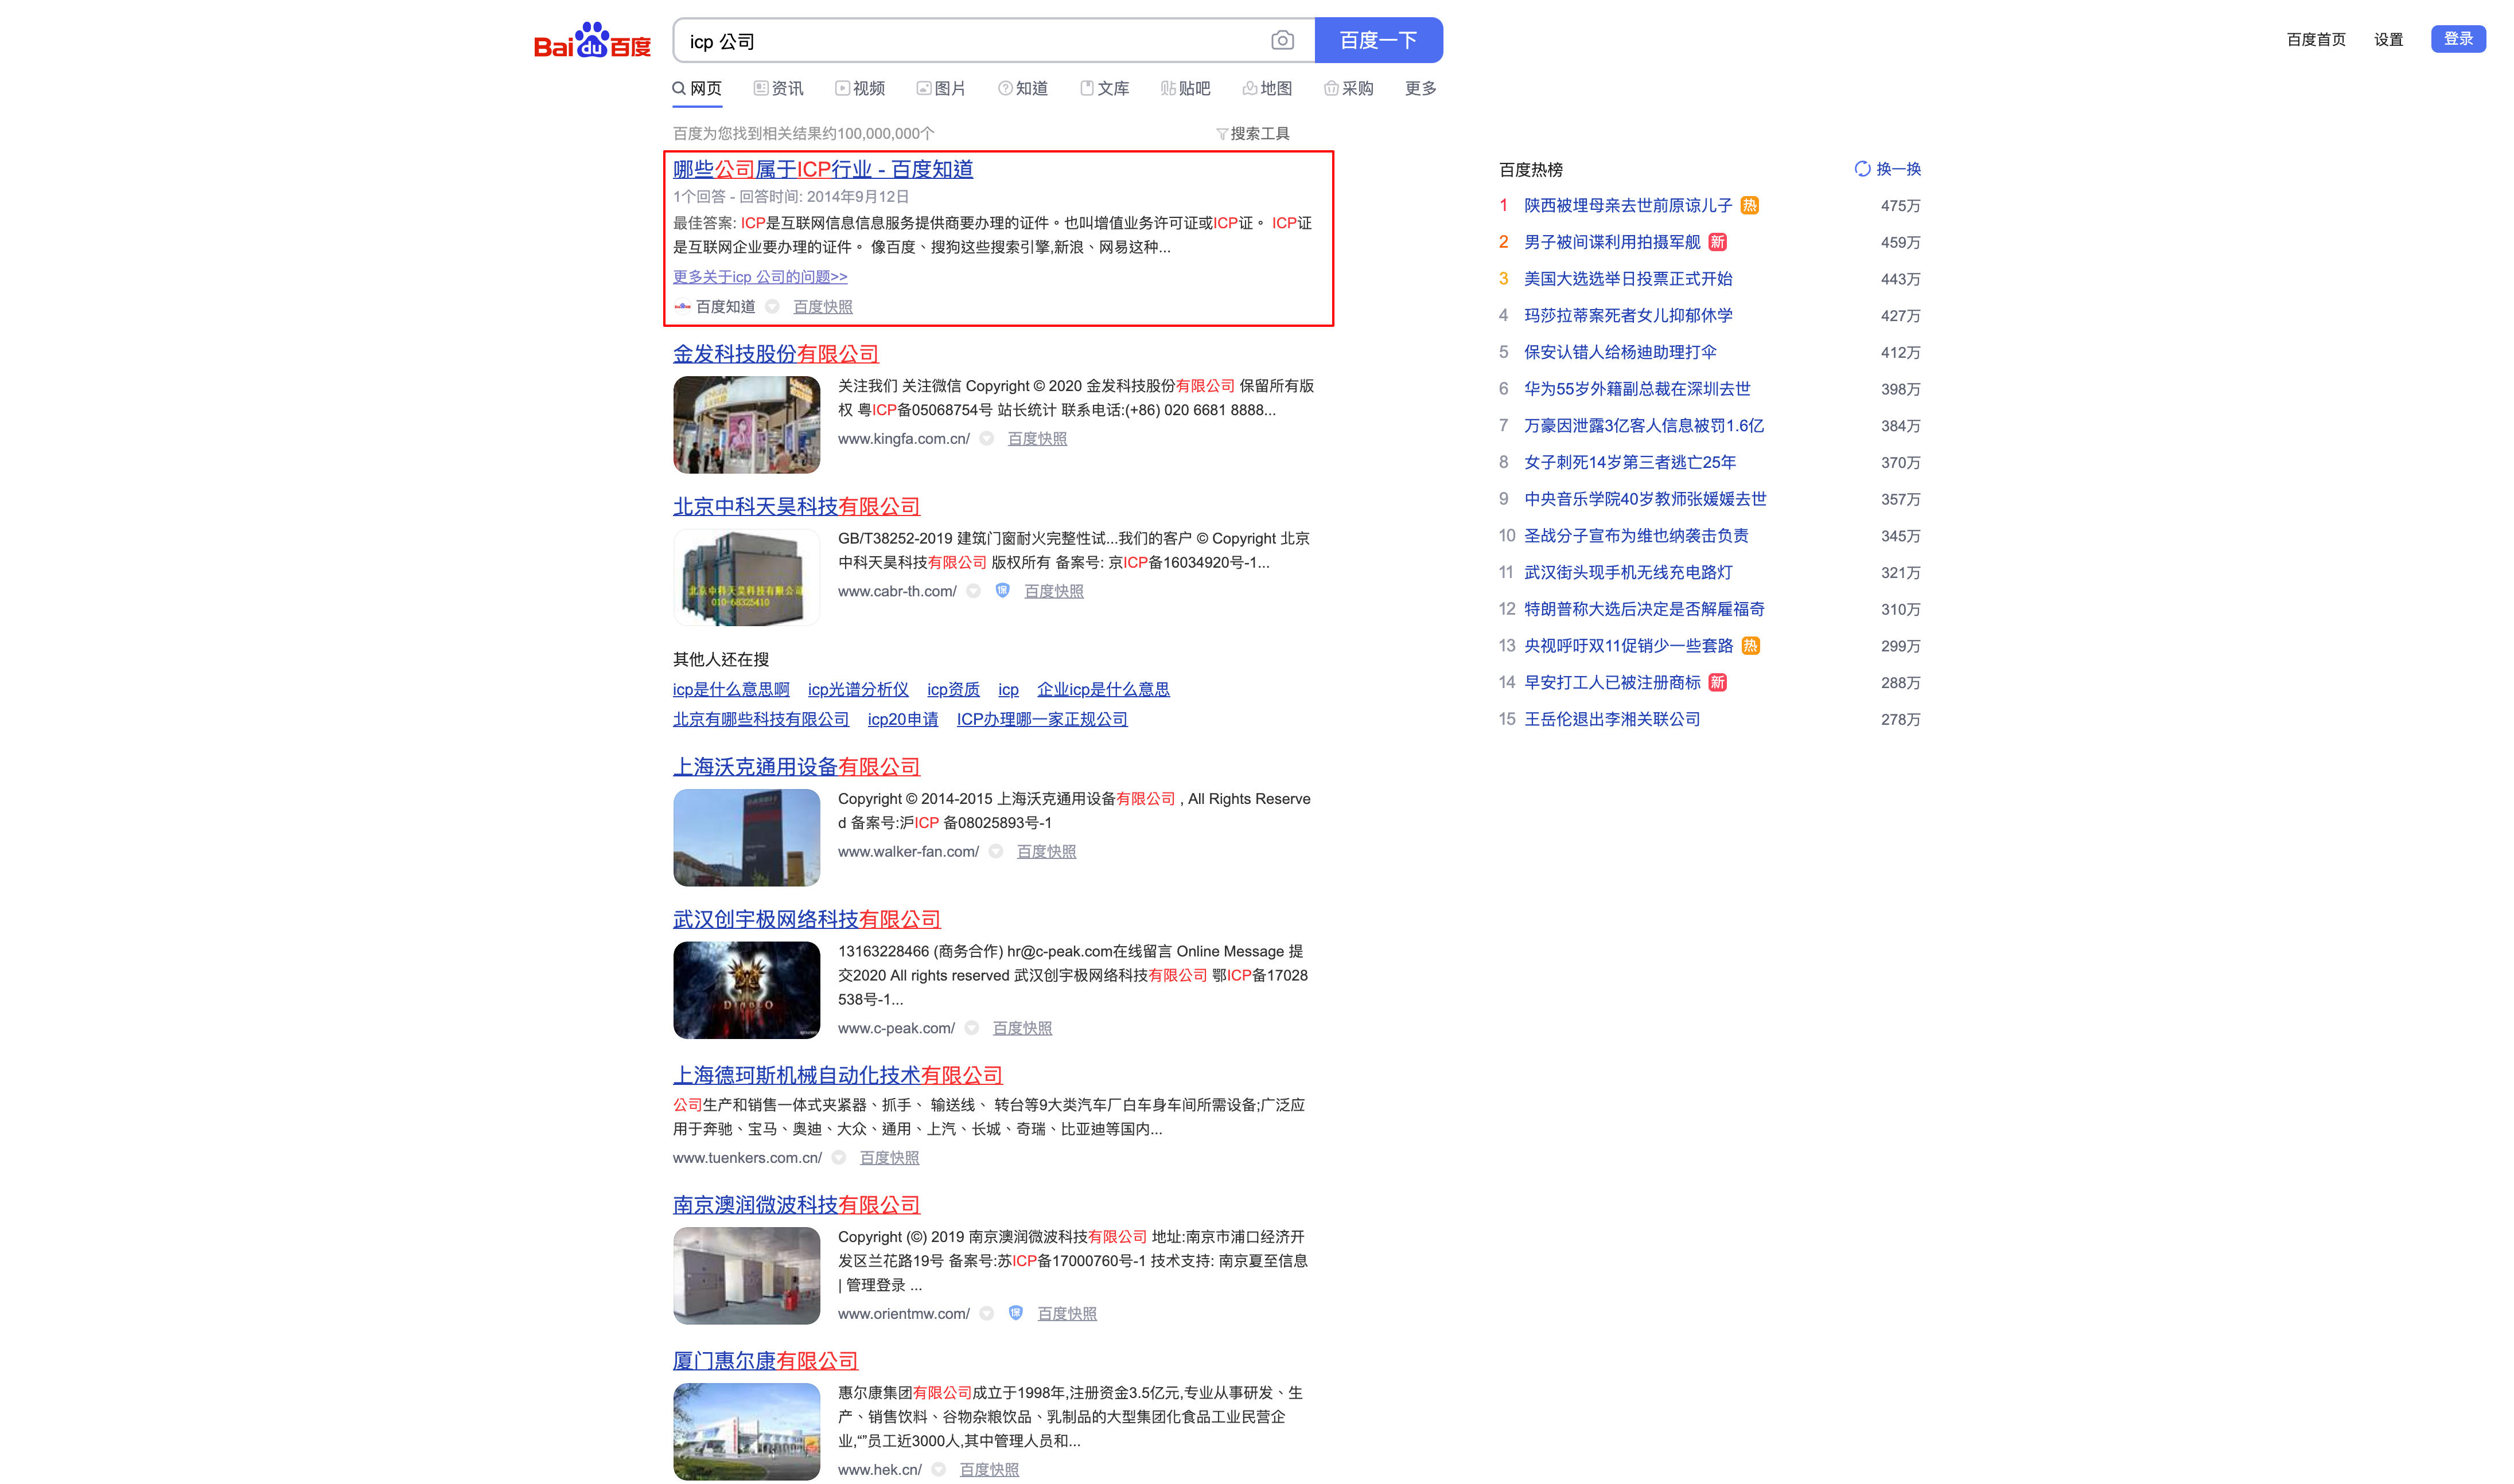
Task: Click related search icp光谱分析仪
Action: [857, 690]
